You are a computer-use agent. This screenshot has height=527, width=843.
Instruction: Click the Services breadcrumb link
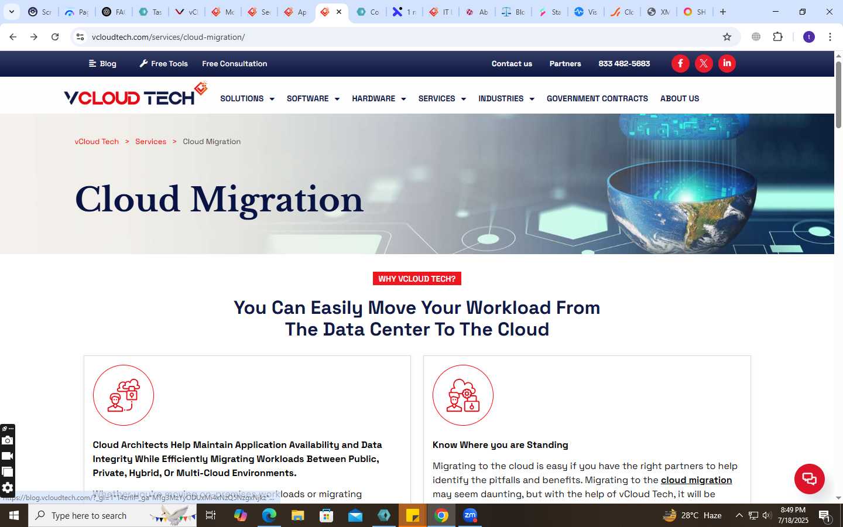coord(150,141)
